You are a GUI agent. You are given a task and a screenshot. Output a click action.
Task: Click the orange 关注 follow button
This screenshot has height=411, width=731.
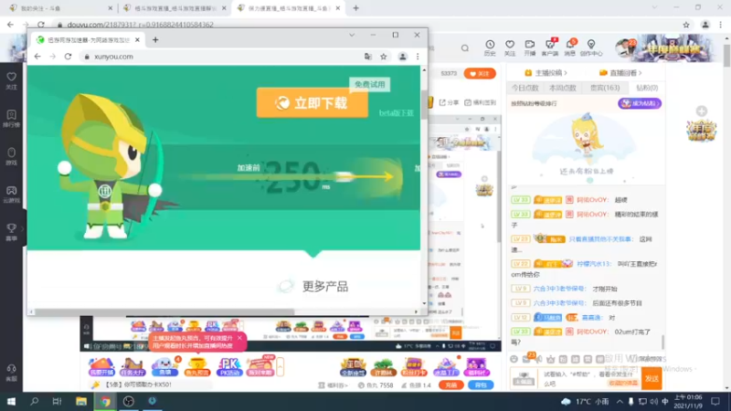(x=480, y=74)
